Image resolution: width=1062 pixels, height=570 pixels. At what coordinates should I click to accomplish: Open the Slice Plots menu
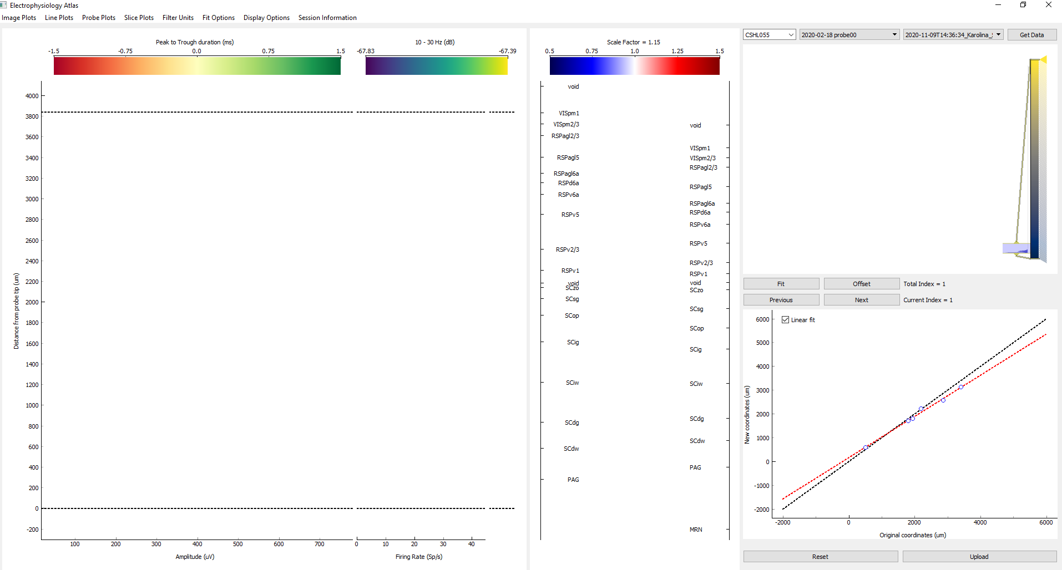coord(139,17)
